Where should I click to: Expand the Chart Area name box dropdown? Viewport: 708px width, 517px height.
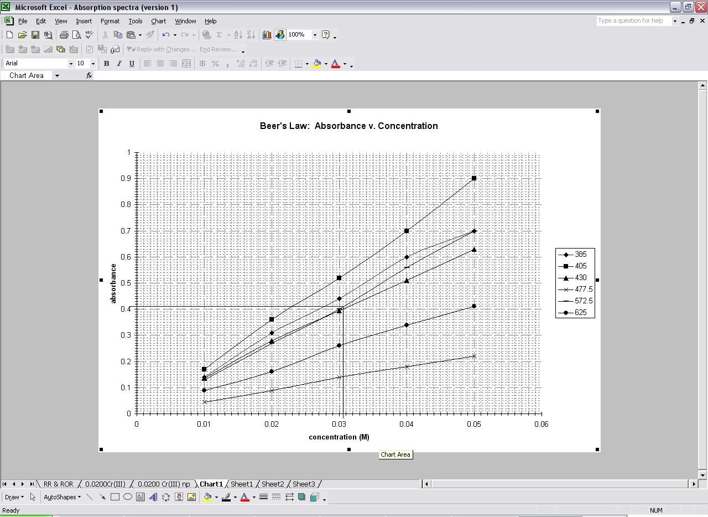tap(56, 75)
